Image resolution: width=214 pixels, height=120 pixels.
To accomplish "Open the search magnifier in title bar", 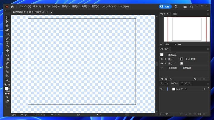I will (176, 7).
